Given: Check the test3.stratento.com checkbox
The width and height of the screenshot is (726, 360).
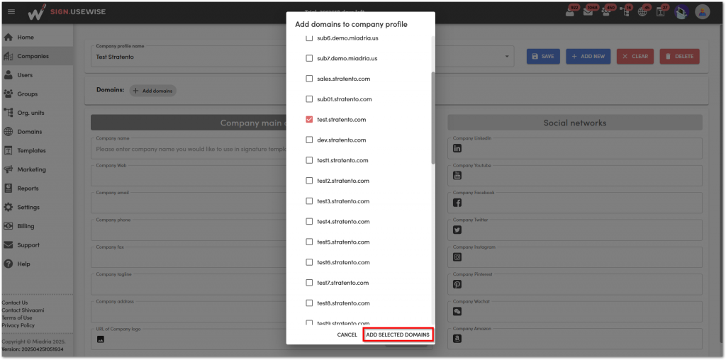Looking at the screenshot, I should pyautogui.click(x=309, y=201).
